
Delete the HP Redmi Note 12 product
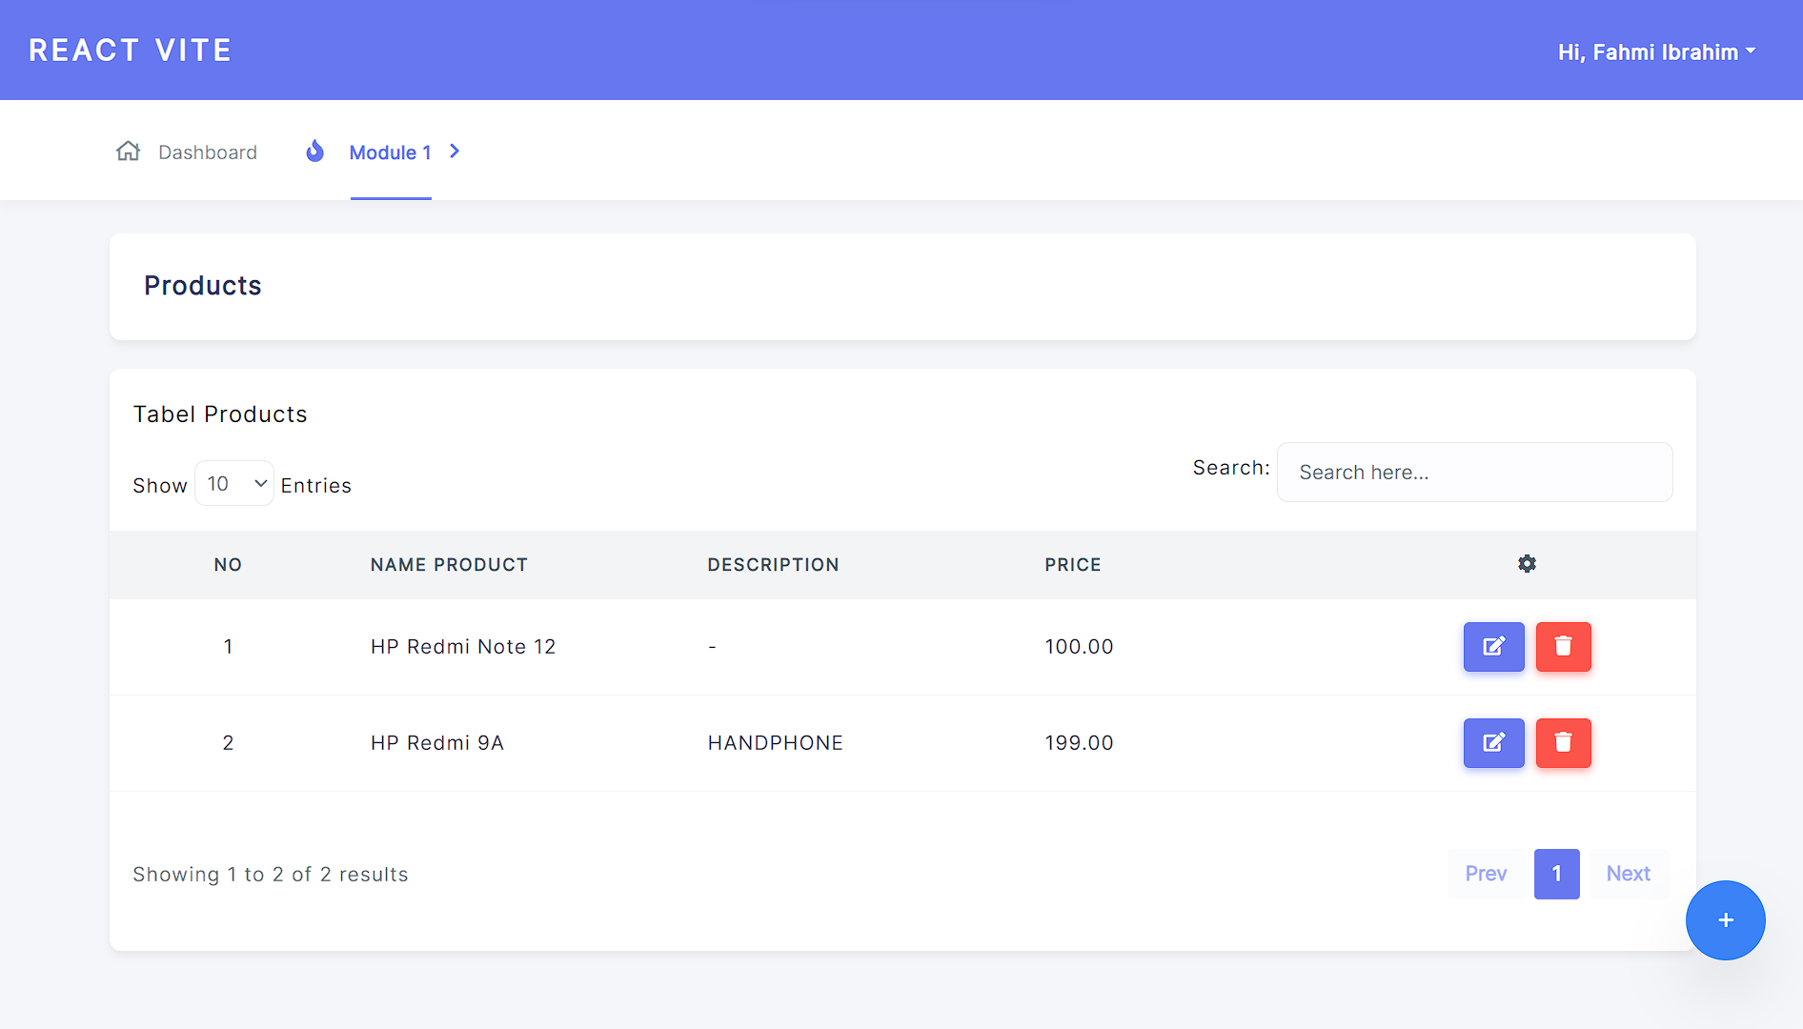pos(1563,647)
